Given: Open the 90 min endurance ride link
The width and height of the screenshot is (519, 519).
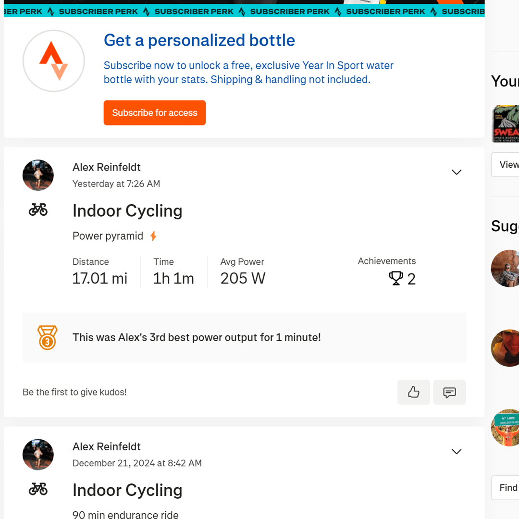Looking at the screenshot, I should pos(125,514).
